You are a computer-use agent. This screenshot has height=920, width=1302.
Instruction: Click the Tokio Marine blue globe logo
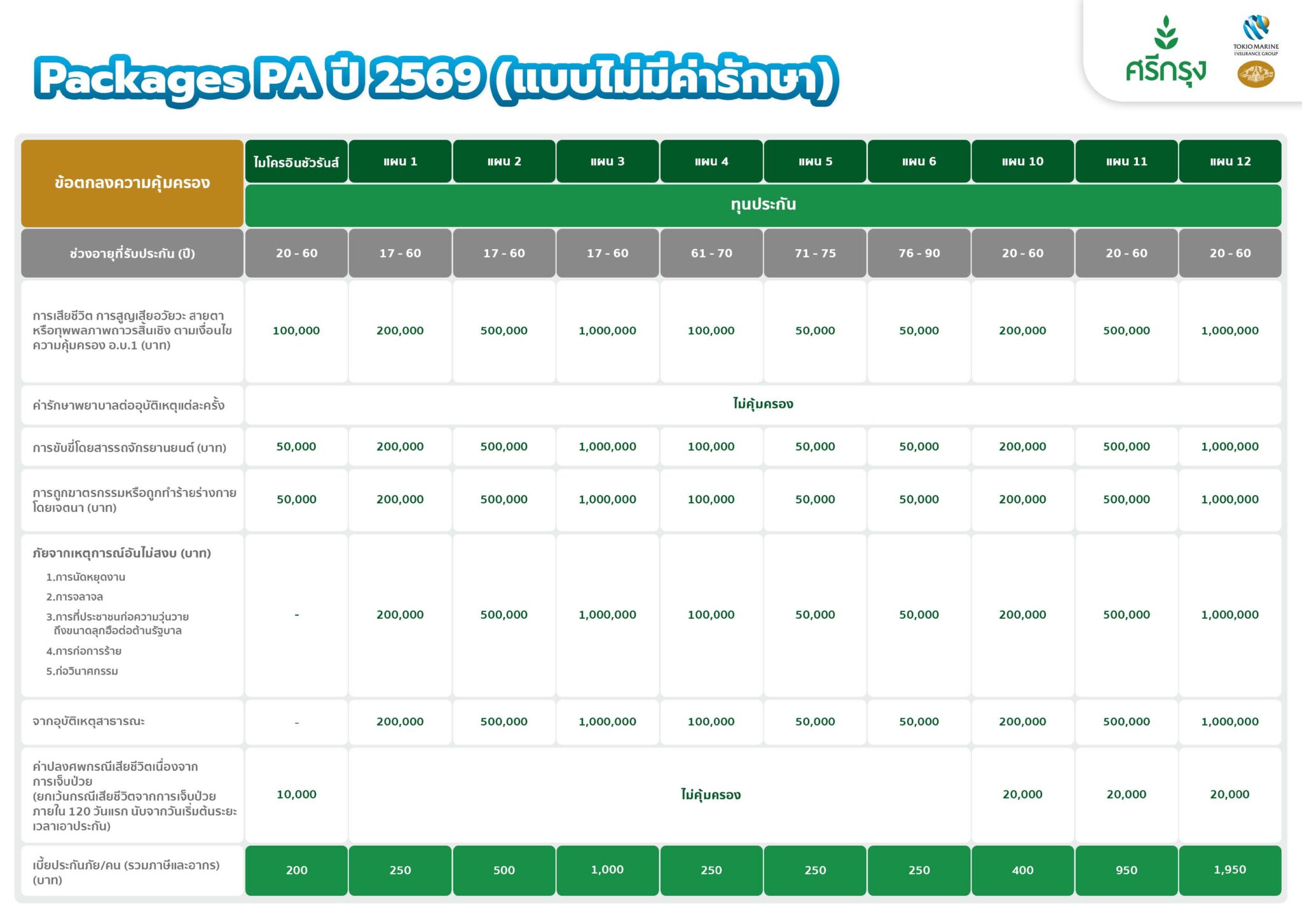pos(1256,29)
